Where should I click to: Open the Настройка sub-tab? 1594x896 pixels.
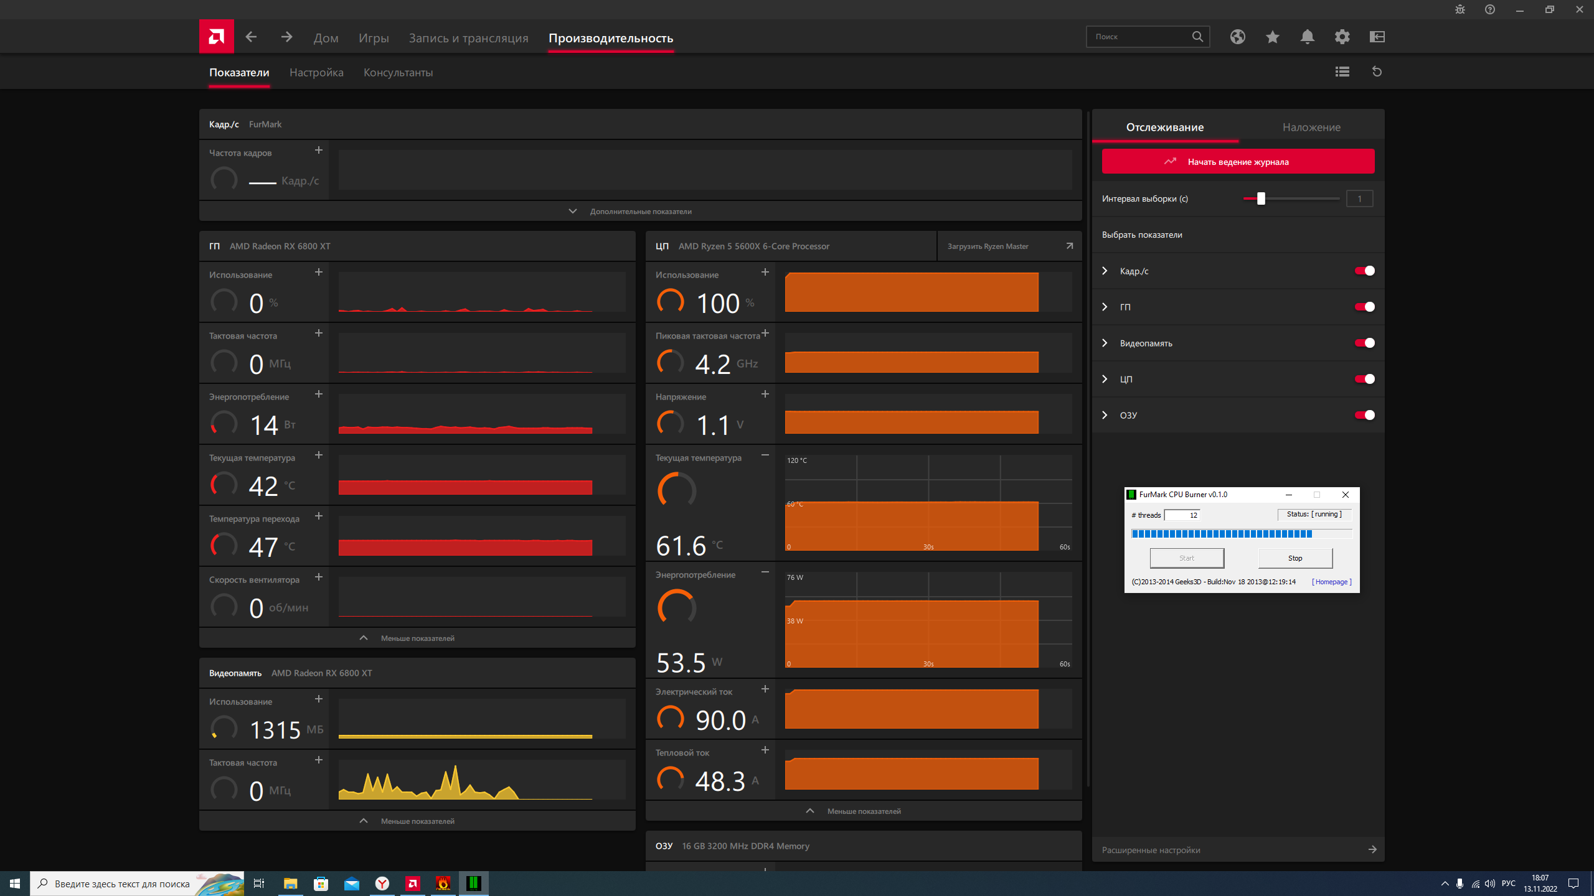[x=316, y=73]
